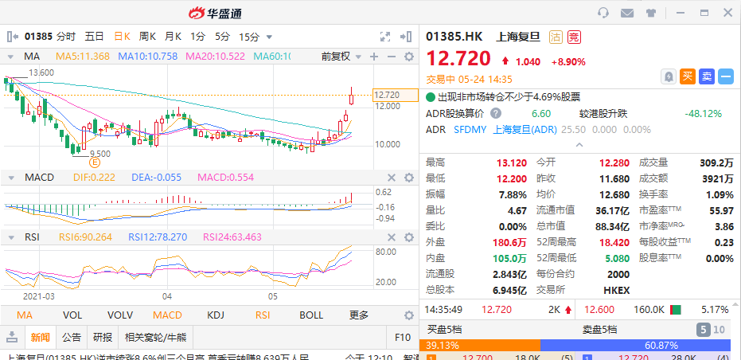Click blue 卖 sell button
This screenshot has height=360, width=741.
point(707,76)
